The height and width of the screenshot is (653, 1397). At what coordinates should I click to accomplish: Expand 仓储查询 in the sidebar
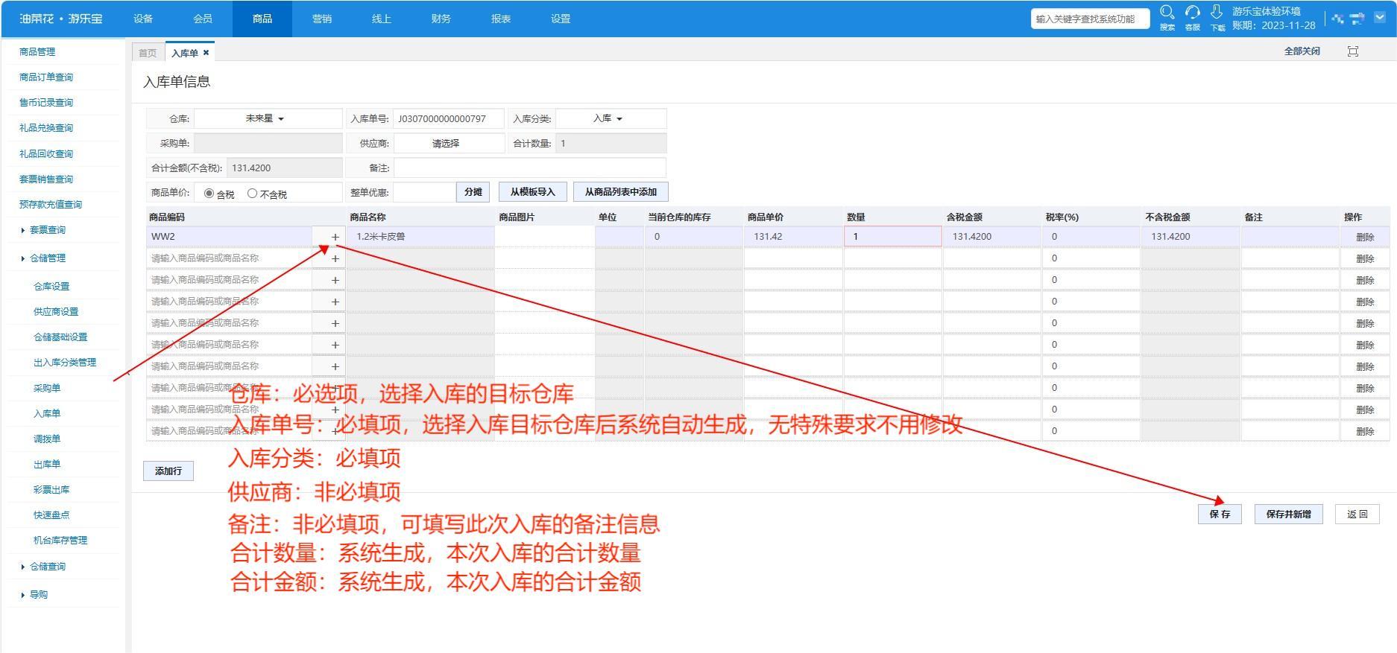click(x=47, y=567)
